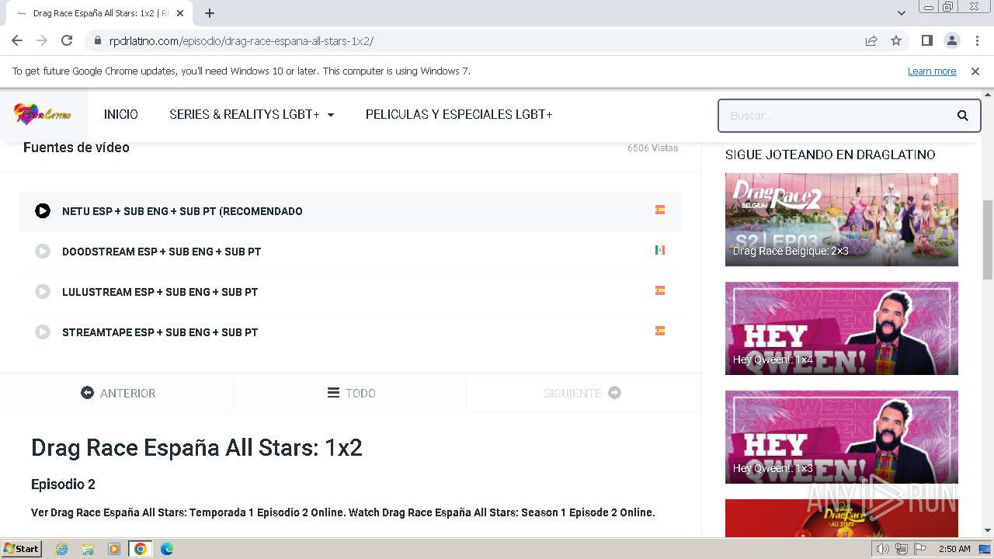The image size is (994, 559).
Task: Open the browser side panel icon
Action: click(926, 40)
